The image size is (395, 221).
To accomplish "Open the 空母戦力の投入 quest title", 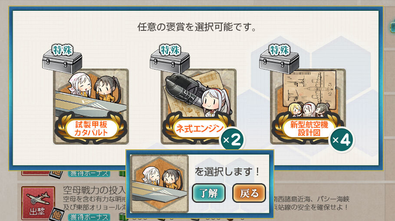I will coord(94,190).
